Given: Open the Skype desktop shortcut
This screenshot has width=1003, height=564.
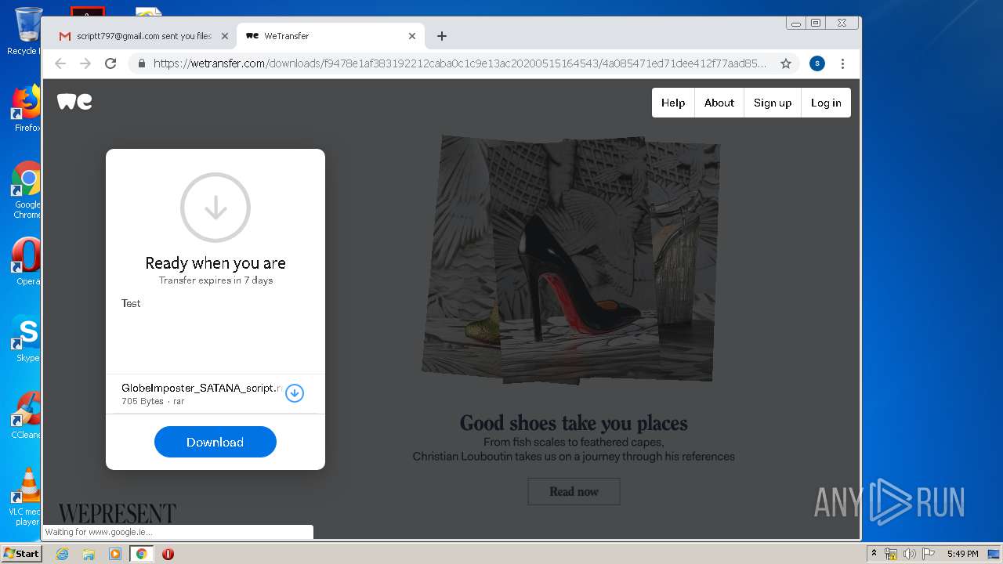Looking at the screenshot, I should coord(27,338).
